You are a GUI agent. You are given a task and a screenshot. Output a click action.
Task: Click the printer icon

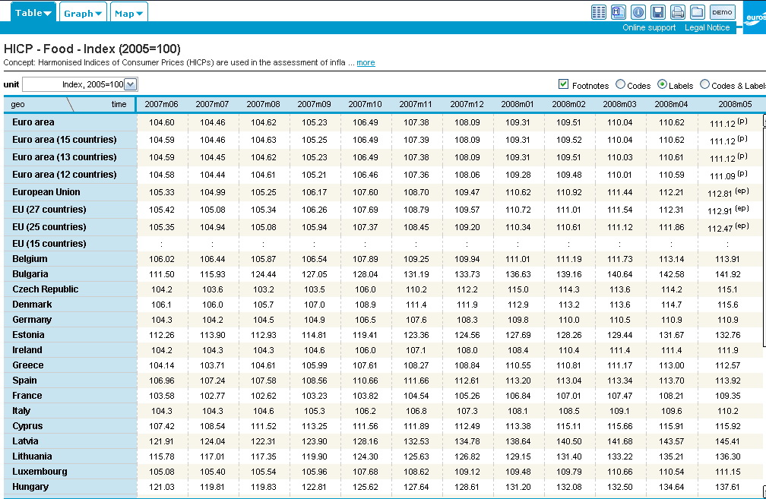[678, 11]
